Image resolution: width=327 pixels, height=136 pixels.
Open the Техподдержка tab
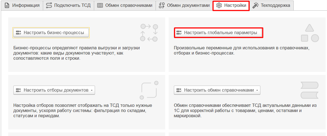[x=272, y=5]
